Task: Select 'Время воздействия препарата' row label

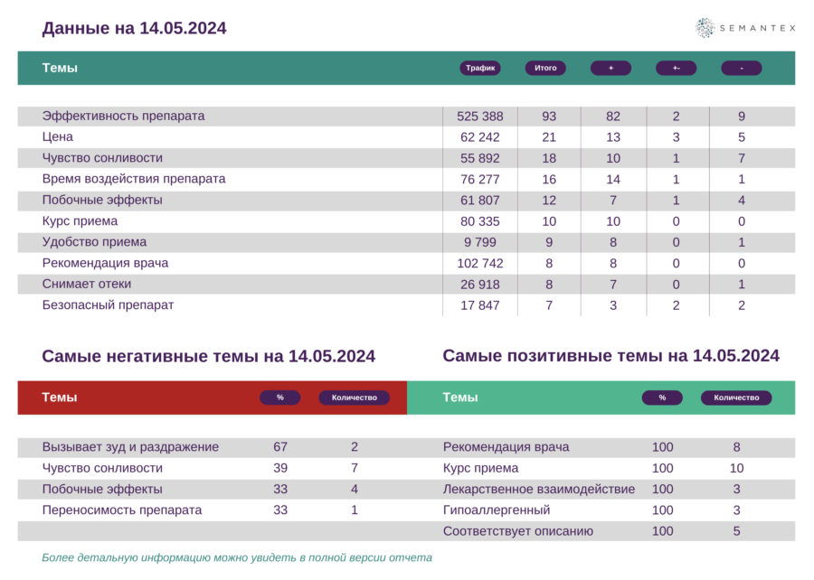Action: click(x=134, y=179)
